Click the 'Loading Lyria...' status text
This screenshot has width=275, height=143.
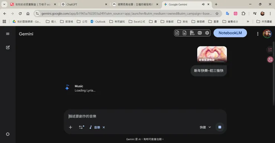pos(85,90)
